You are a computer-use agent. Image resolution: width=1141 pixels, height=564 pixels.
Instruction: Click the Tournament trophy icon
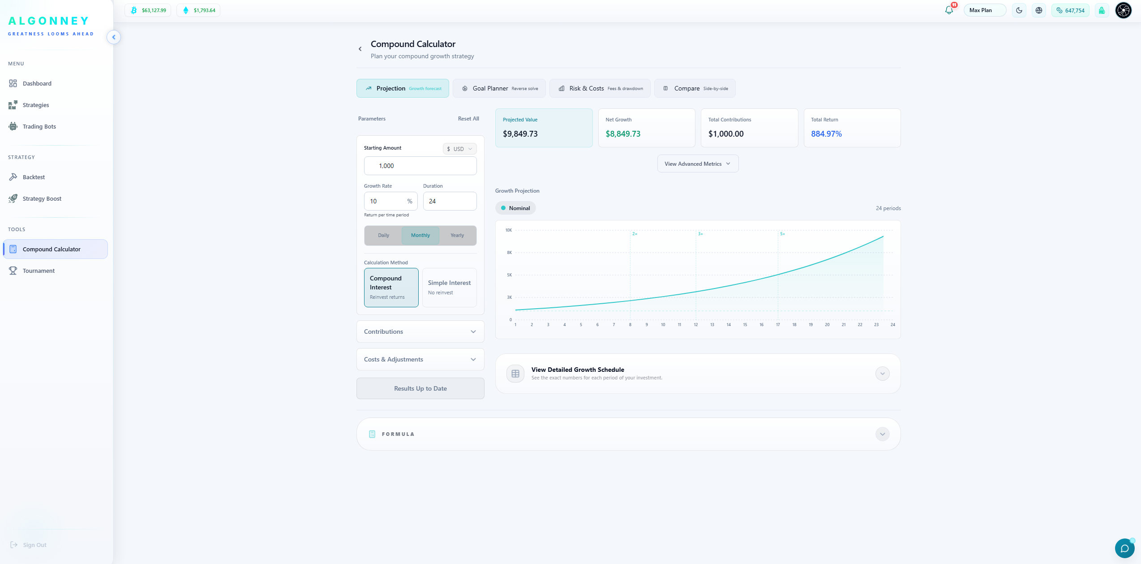point(13,271)
